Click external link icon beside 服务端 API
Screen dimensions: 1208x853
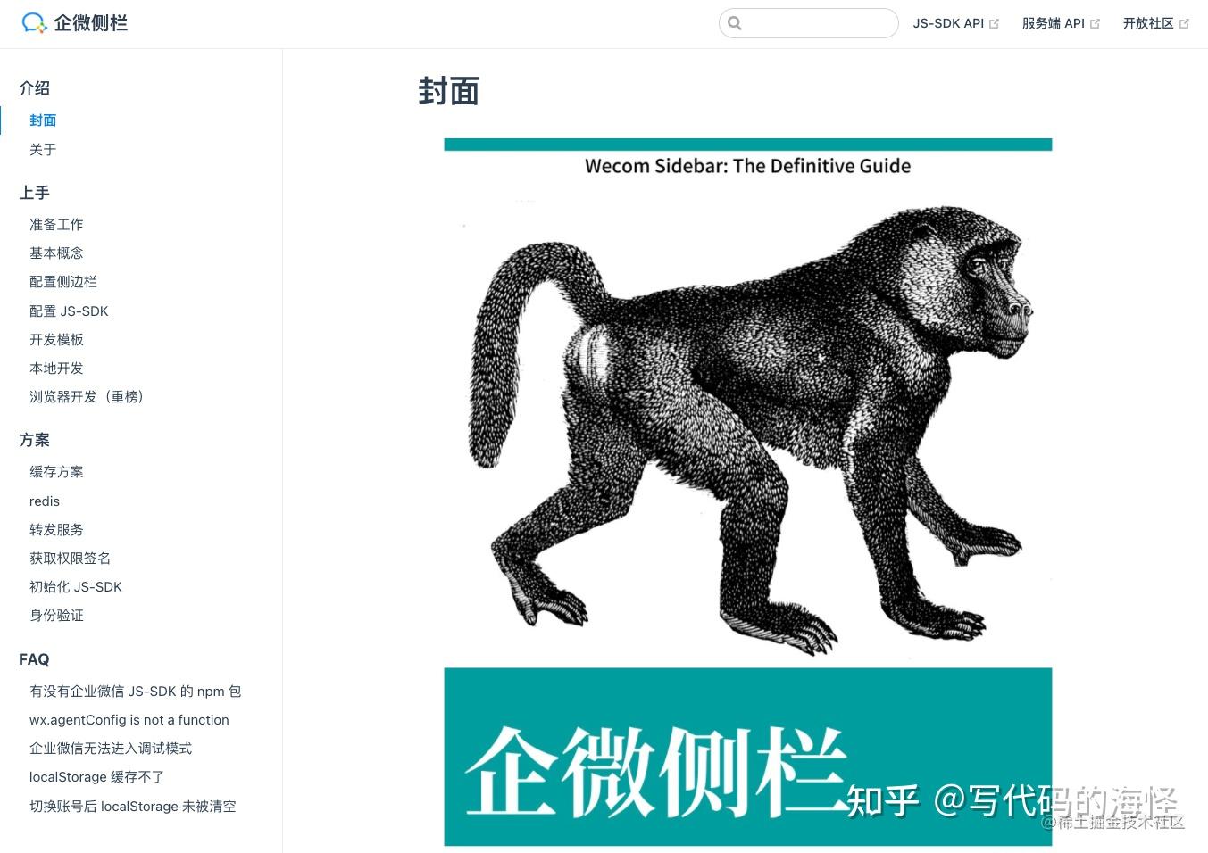1095,24
